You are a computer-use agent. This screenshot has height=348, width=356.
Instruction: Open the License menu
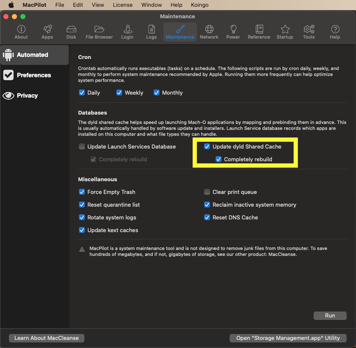coord(123,5)
